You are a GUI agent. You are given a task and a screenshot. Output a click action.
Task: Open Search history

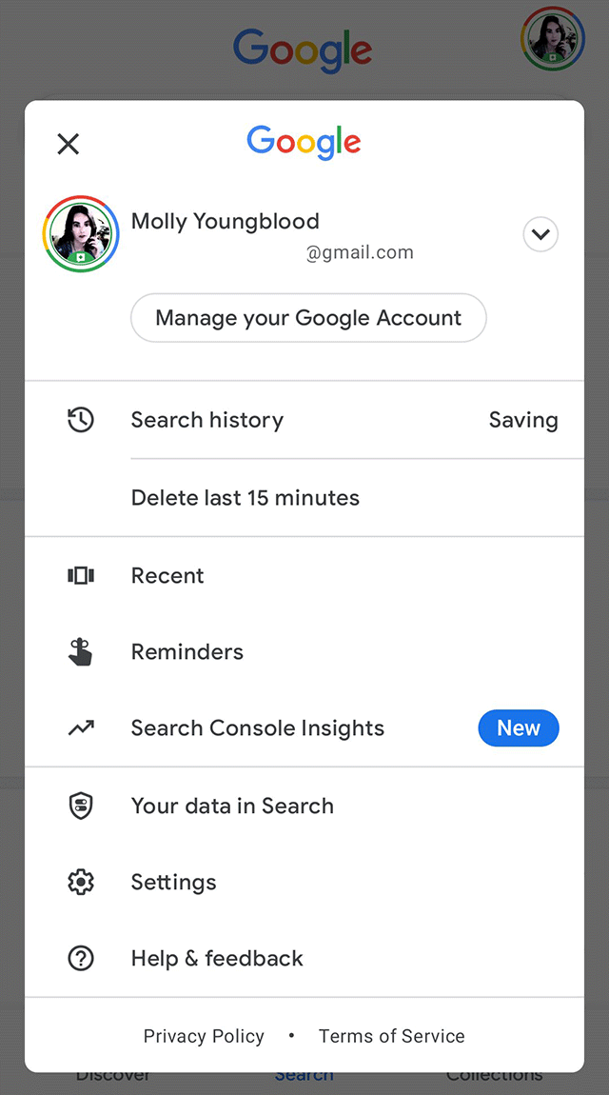(x=207, y=420)
